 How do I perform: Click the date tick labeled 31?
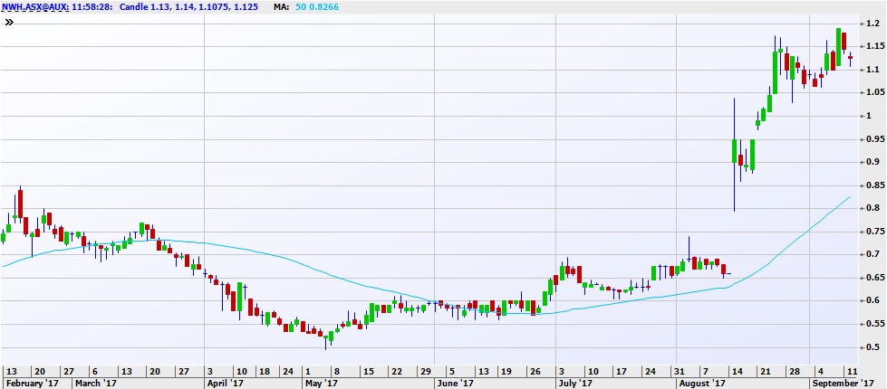coord(680,372)
